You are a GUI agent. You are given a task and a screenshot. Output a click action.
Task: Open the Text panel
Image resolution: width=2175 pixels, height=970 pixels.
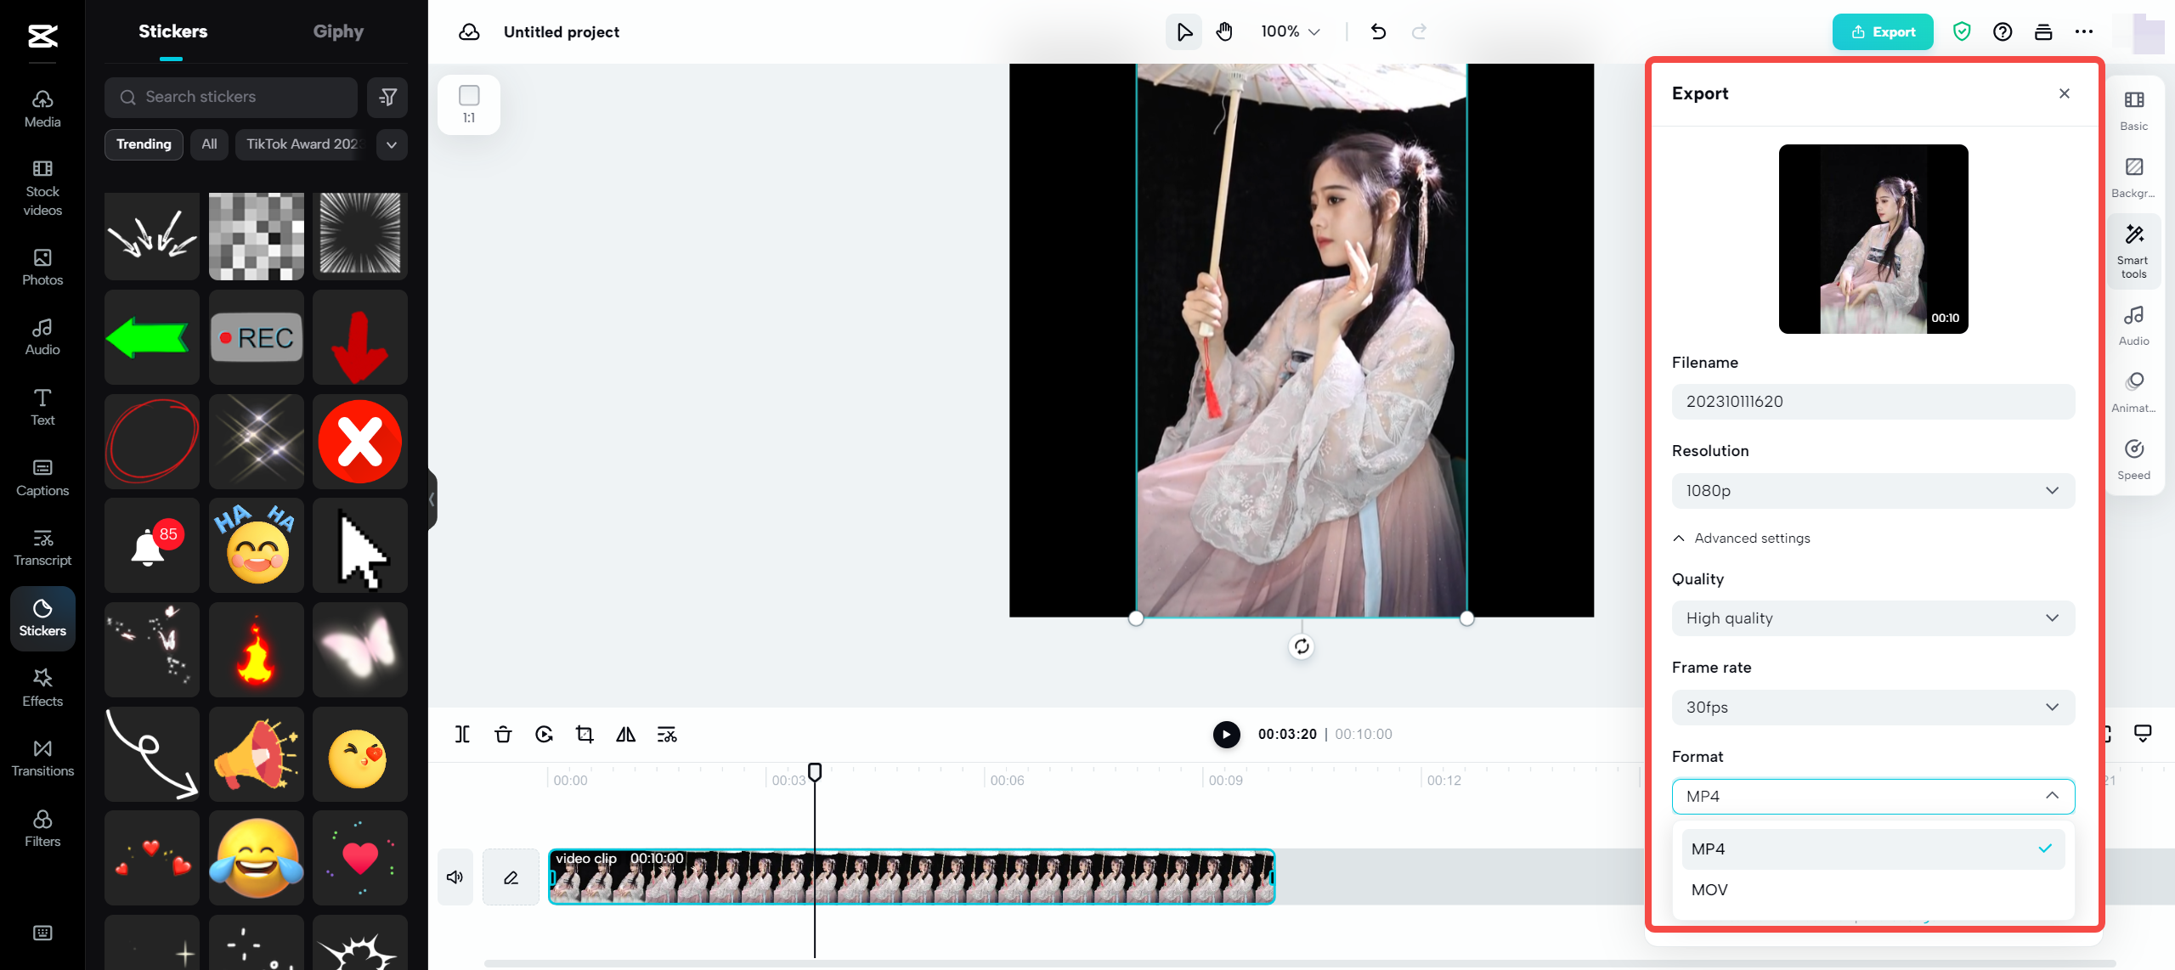(42, 405)
